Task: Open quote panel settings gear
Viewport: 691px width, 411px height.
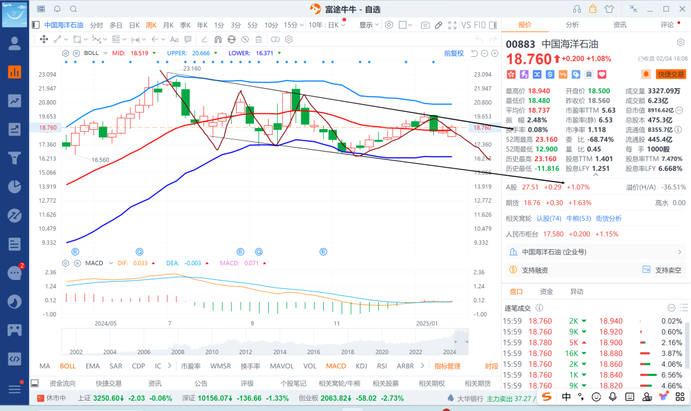Action: tap(680, 43)
